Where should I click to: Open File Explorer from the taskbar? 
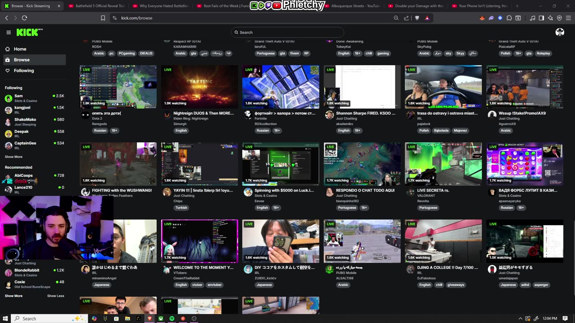coord(128,319)
